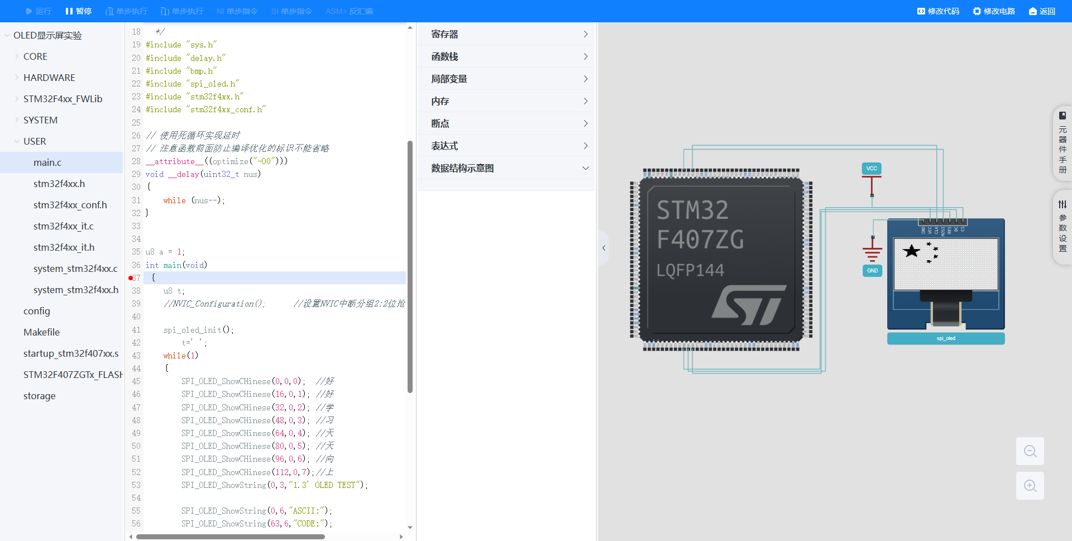Expand the HARDWARE folder

tap(17, 78)
